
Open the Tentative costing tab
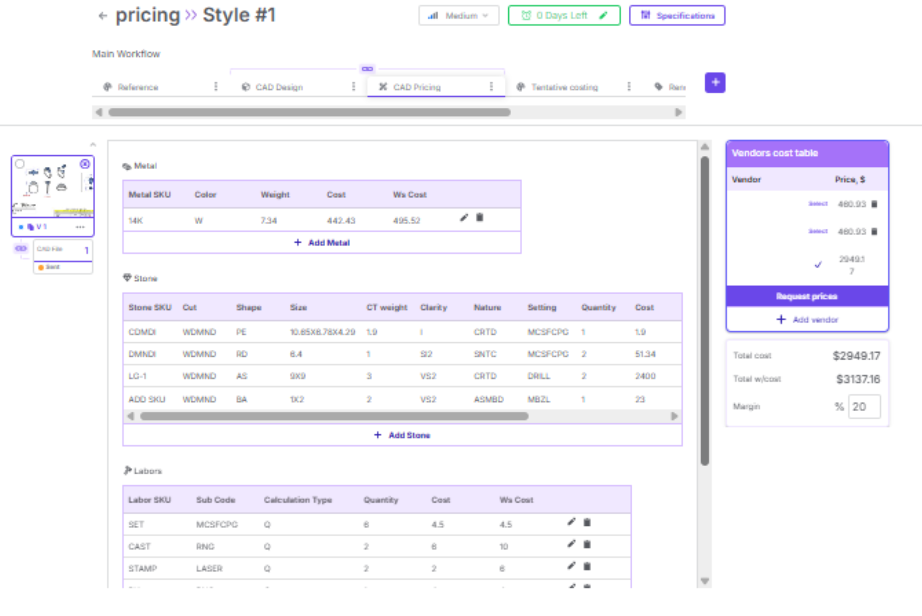point(564,87)
